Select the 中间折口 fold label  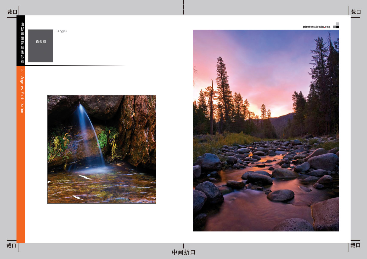[x=184, y=252]
